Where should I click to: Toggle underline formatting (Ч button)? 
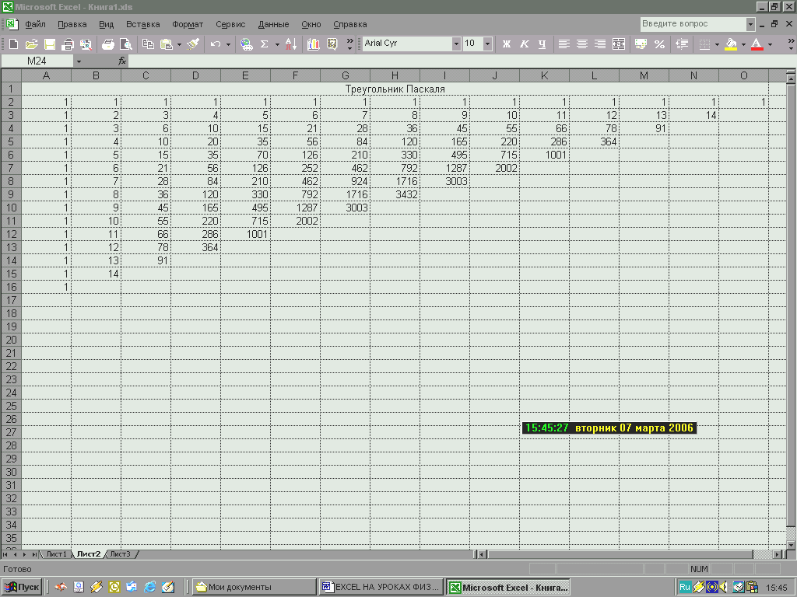pyautogui.click(x=542, y=44)
